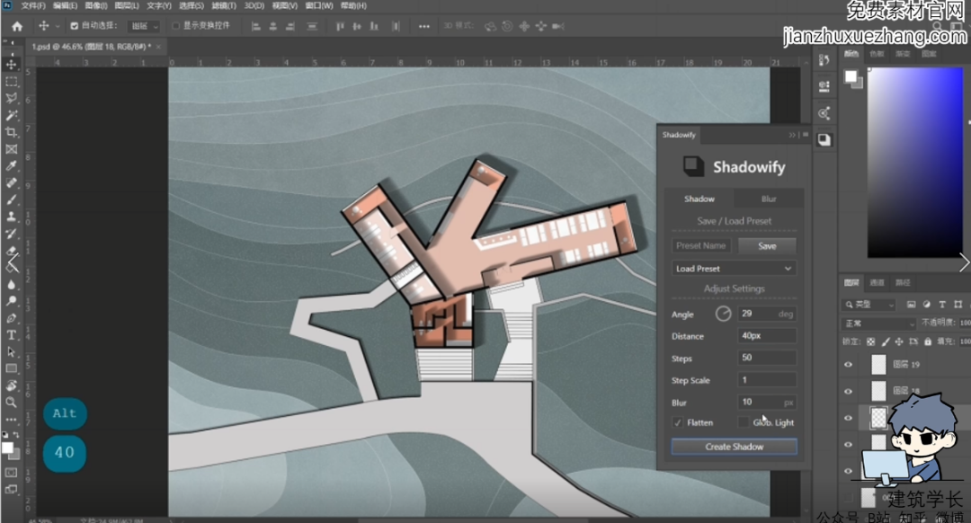
Task: Switch to the Blur tab in Shadowify
Action: tap(769, 199)
